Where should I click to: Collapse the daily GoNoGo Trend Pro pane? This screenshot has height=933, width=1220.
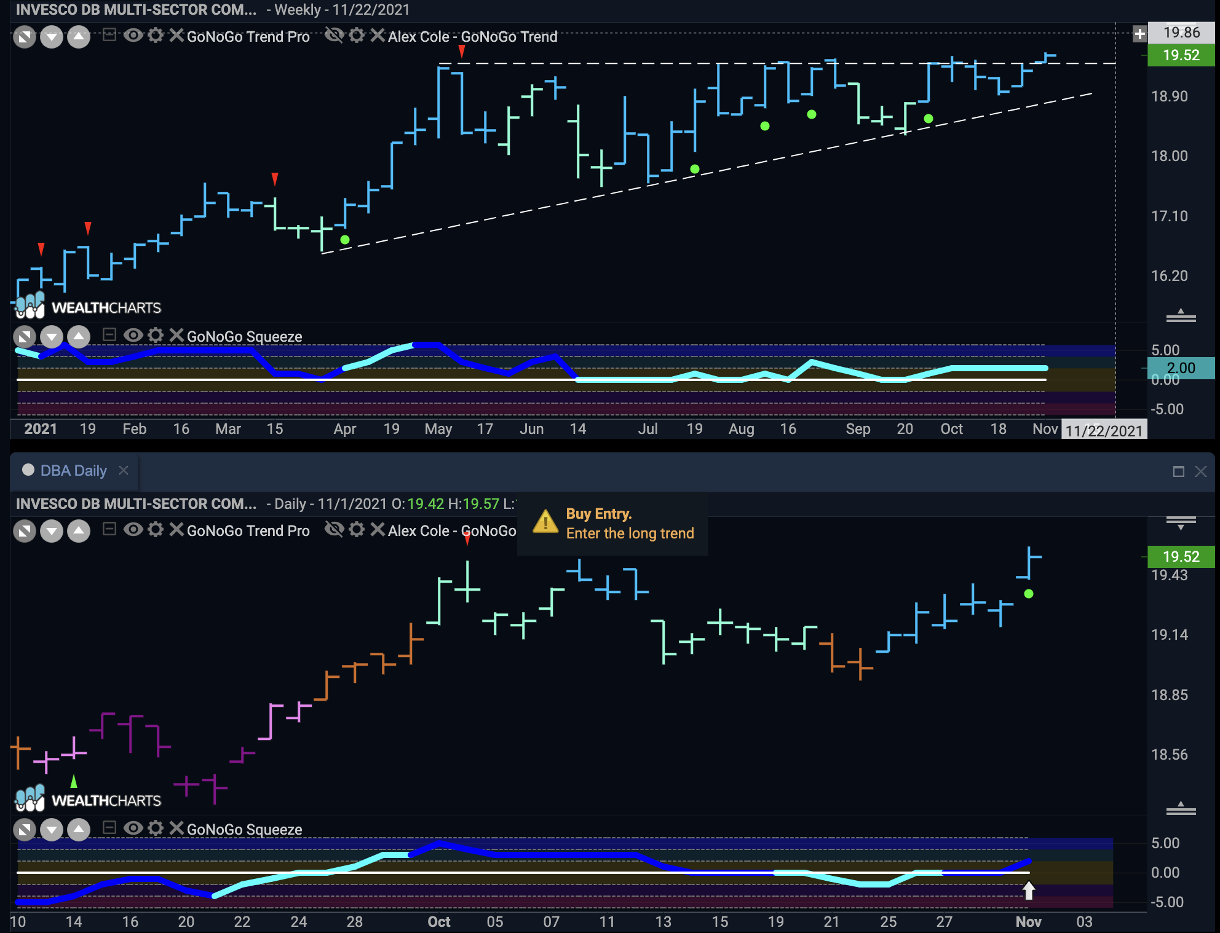click(x=109, y=529)
